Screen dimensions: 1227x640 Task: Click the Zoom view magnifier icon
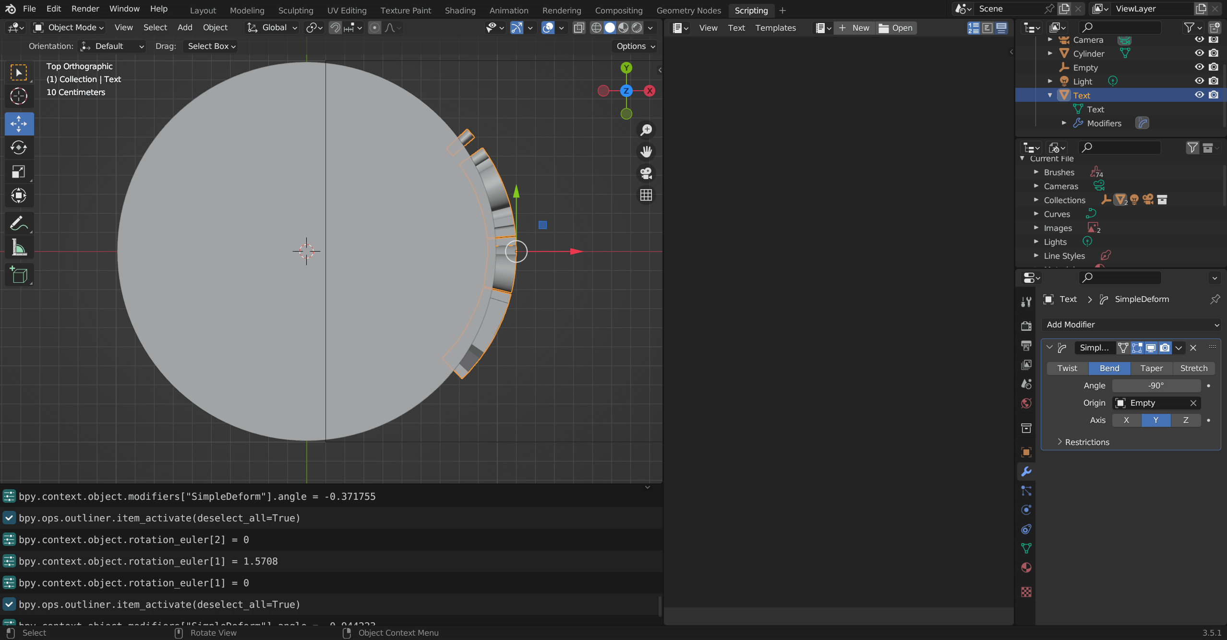pyautogui.click(x=646, y=130)
